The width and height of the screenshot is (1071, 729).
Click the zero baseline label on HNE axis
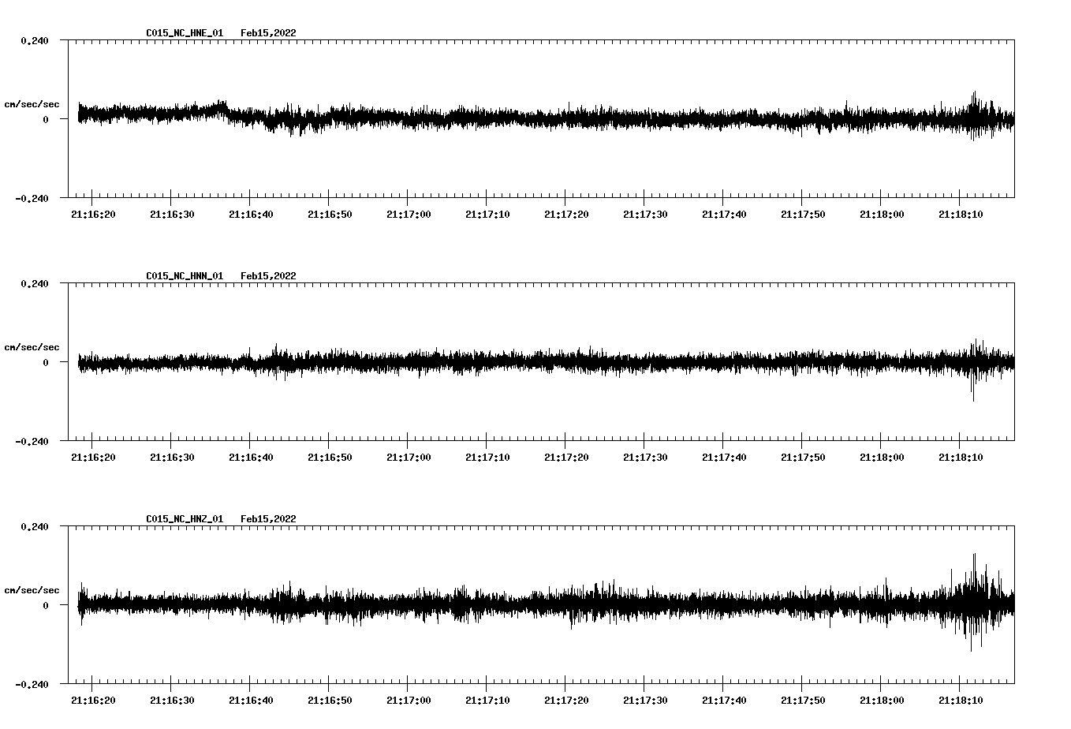point(45,119)
